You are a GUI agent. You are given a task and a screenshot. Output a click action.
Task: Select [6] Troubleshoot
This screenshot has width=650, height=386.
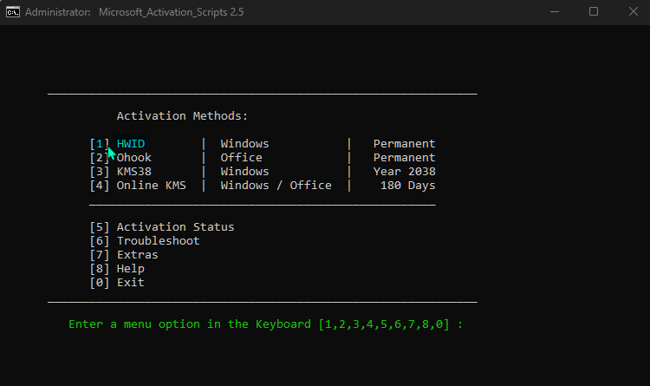click(145, 241)
